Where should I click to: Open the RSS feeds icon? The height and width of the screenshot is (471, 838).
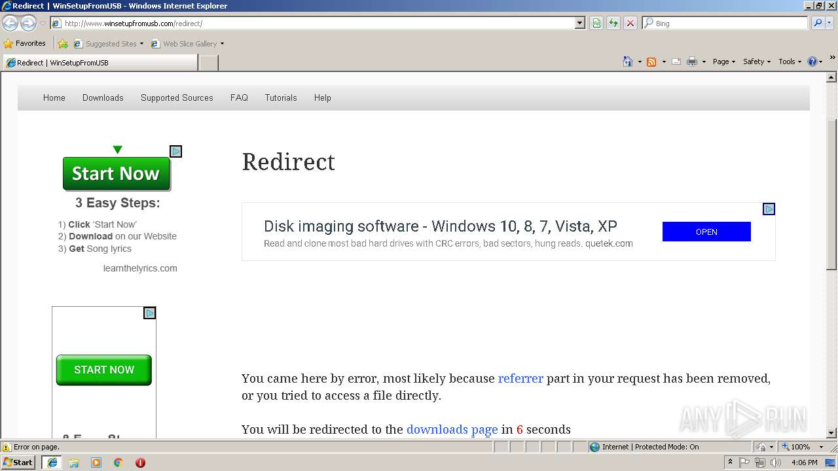[651, 61]
